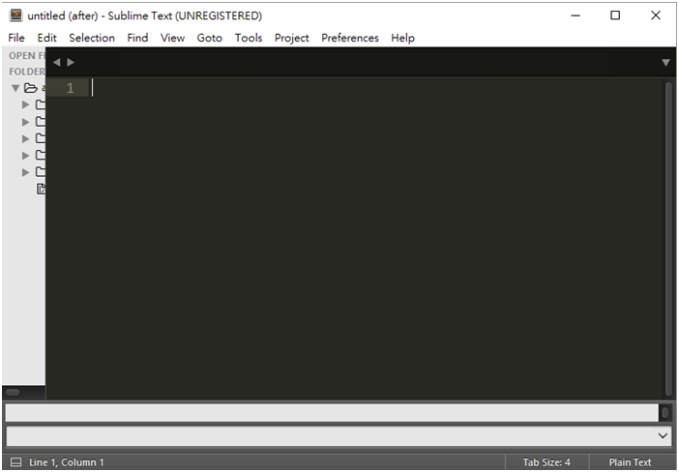
Task: Open the View menu
Action: (x=172, y=38)
